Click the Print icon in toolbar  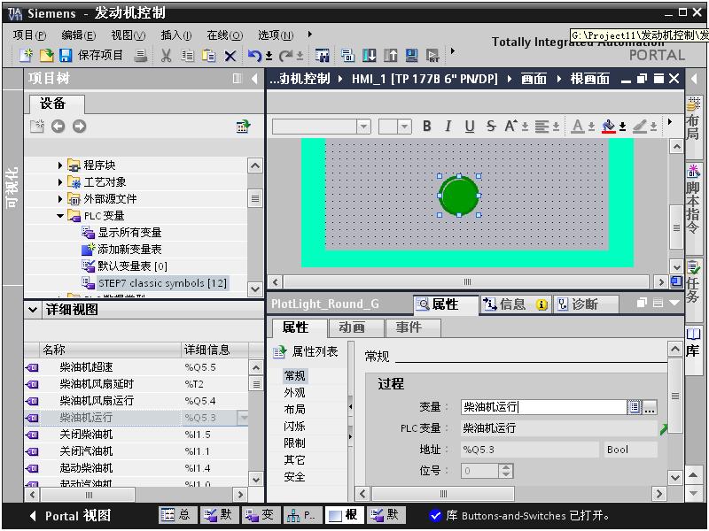coord(141,56)
